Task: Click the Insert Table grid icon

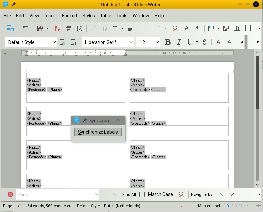Action: coord(211,28)
